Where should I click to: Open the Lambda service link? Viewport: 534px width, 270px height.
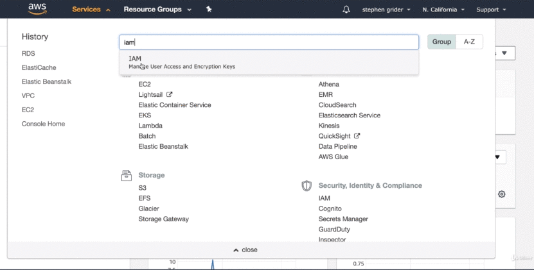(x=150, y=126)
